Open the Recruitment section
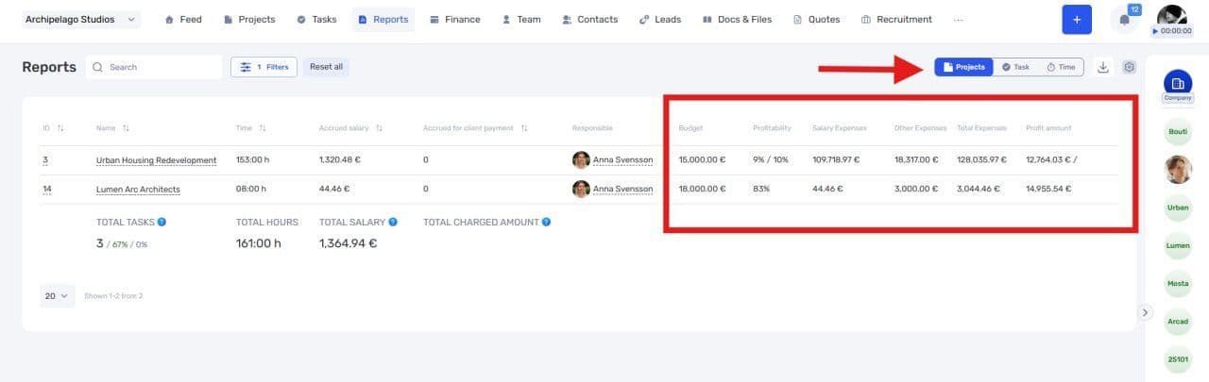Screen dimensions: 1209x382 (x=896, y=19)
